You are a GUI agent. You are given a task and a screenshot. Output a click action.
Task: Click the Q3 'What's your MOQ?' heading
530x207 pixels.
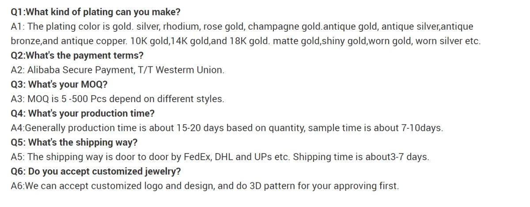(x=59, y=84)
